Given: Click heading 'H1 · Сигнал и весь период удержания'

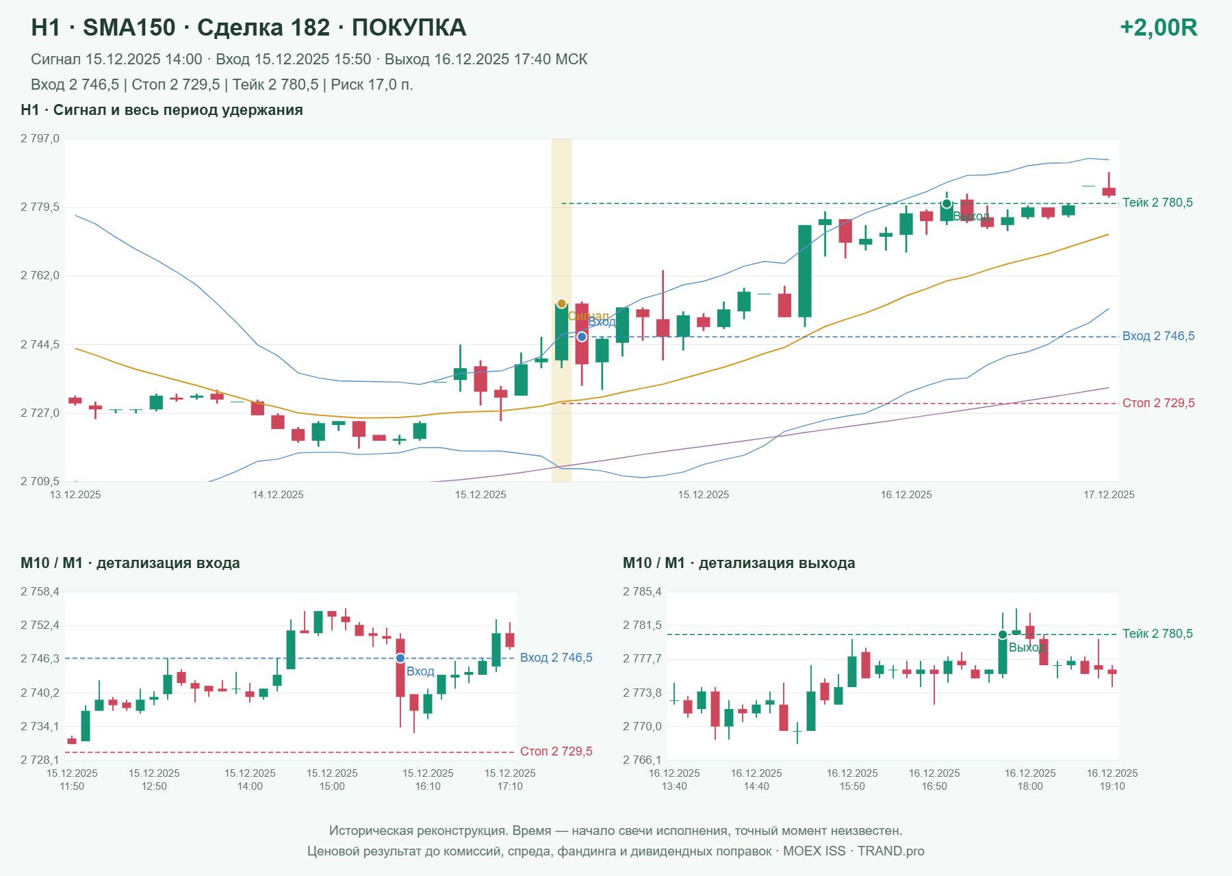Looking at the screenshot, I should click(x=162, y=110).
